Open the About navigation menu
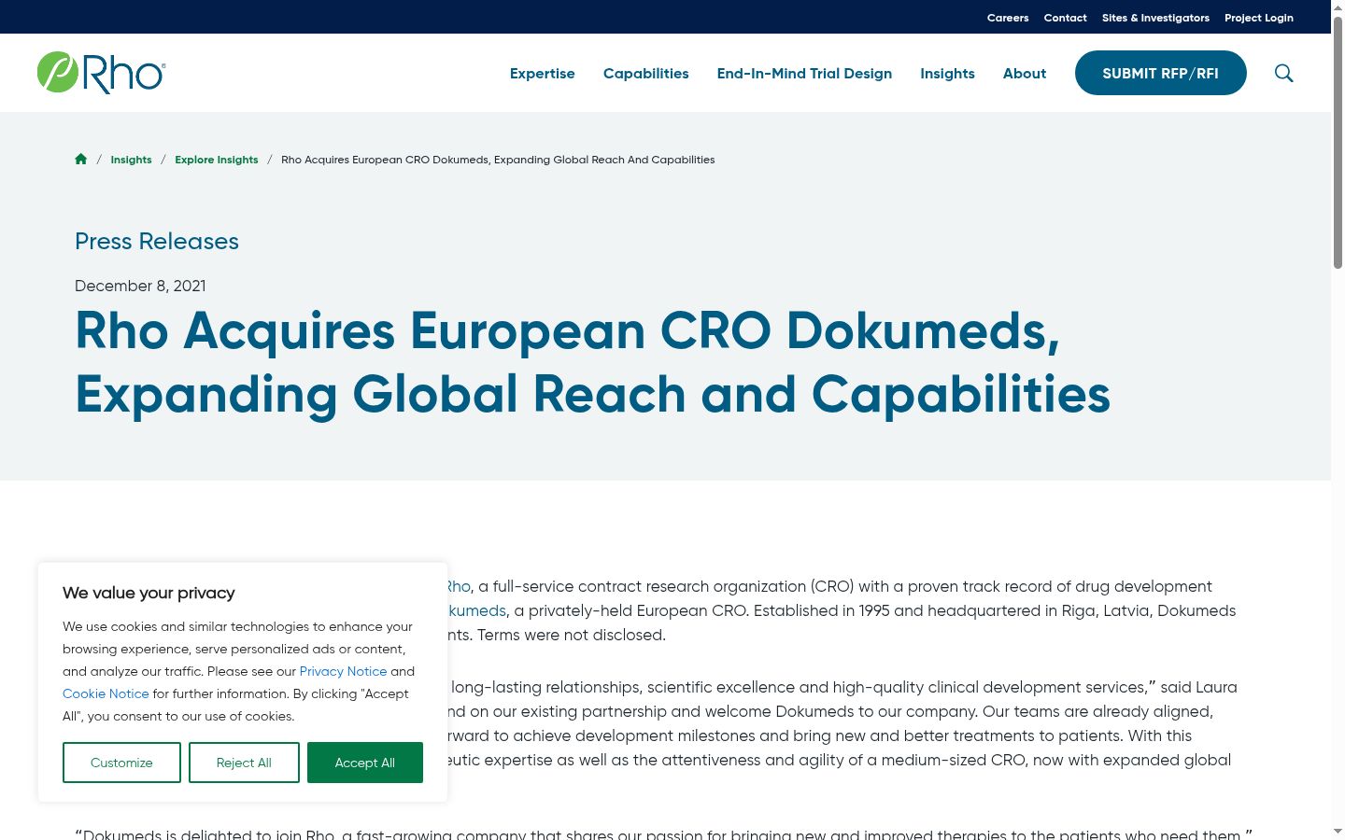The image size is (1345, 840). point(1025,73)
